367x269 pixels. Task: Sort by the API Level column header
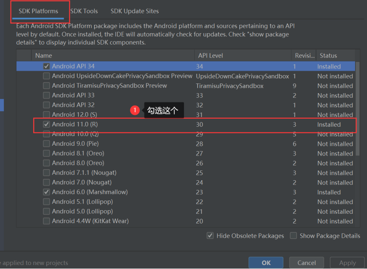pyautogui.click(x=243, y=56)
